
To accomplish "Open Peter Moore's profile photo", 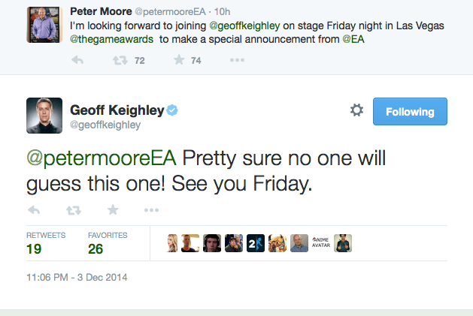I will 44,25.
